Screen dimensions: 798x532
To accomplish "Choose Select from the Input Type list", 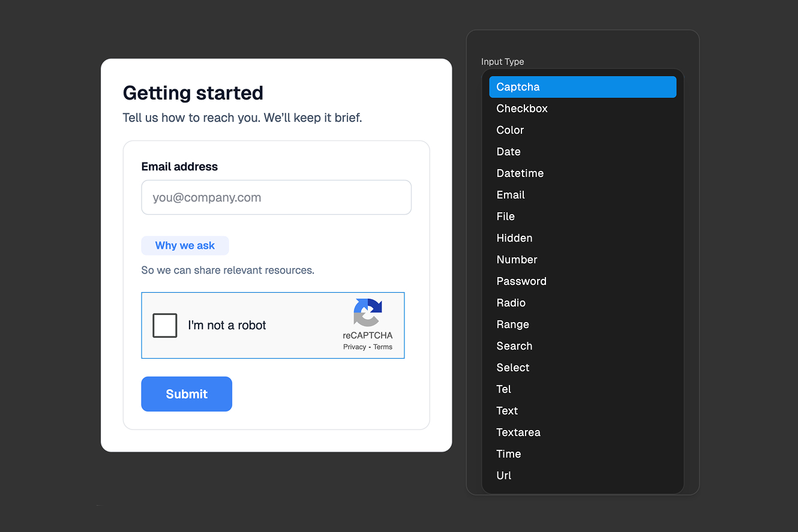I will pyautogui.click(x=583, y=368).
